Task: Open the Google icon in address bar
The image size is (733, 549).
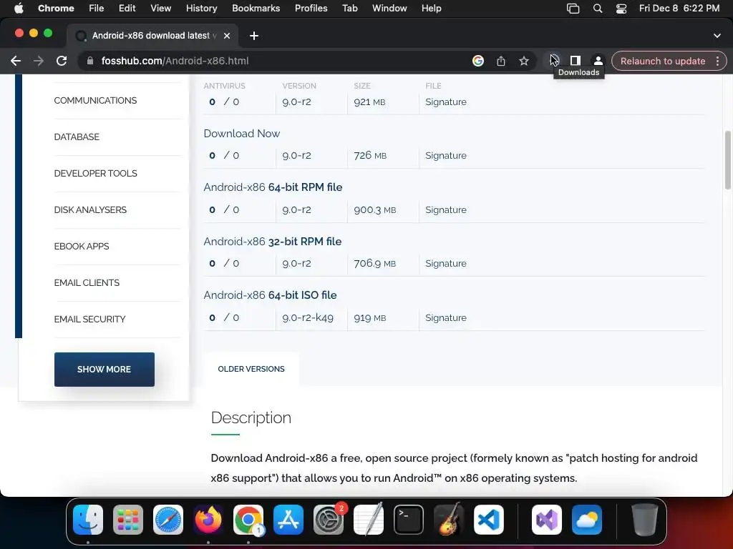Action: coord(477,61)
